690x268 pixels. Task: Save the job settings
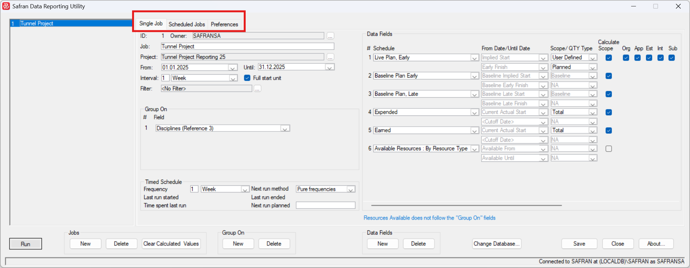tap(579, 244)
